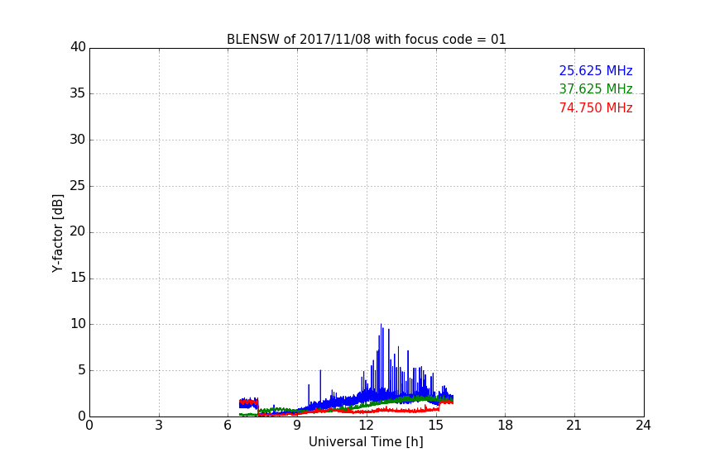
Task: Click the x-axis tick label 18
Action: 506,426
